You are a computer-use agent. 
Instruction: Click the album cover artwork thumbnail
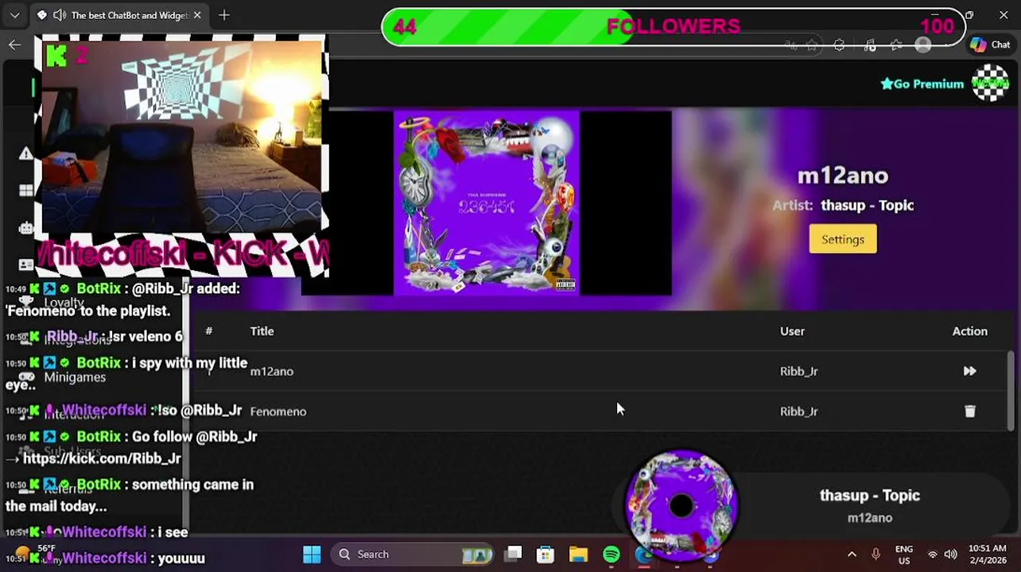[x=487, y=203]
